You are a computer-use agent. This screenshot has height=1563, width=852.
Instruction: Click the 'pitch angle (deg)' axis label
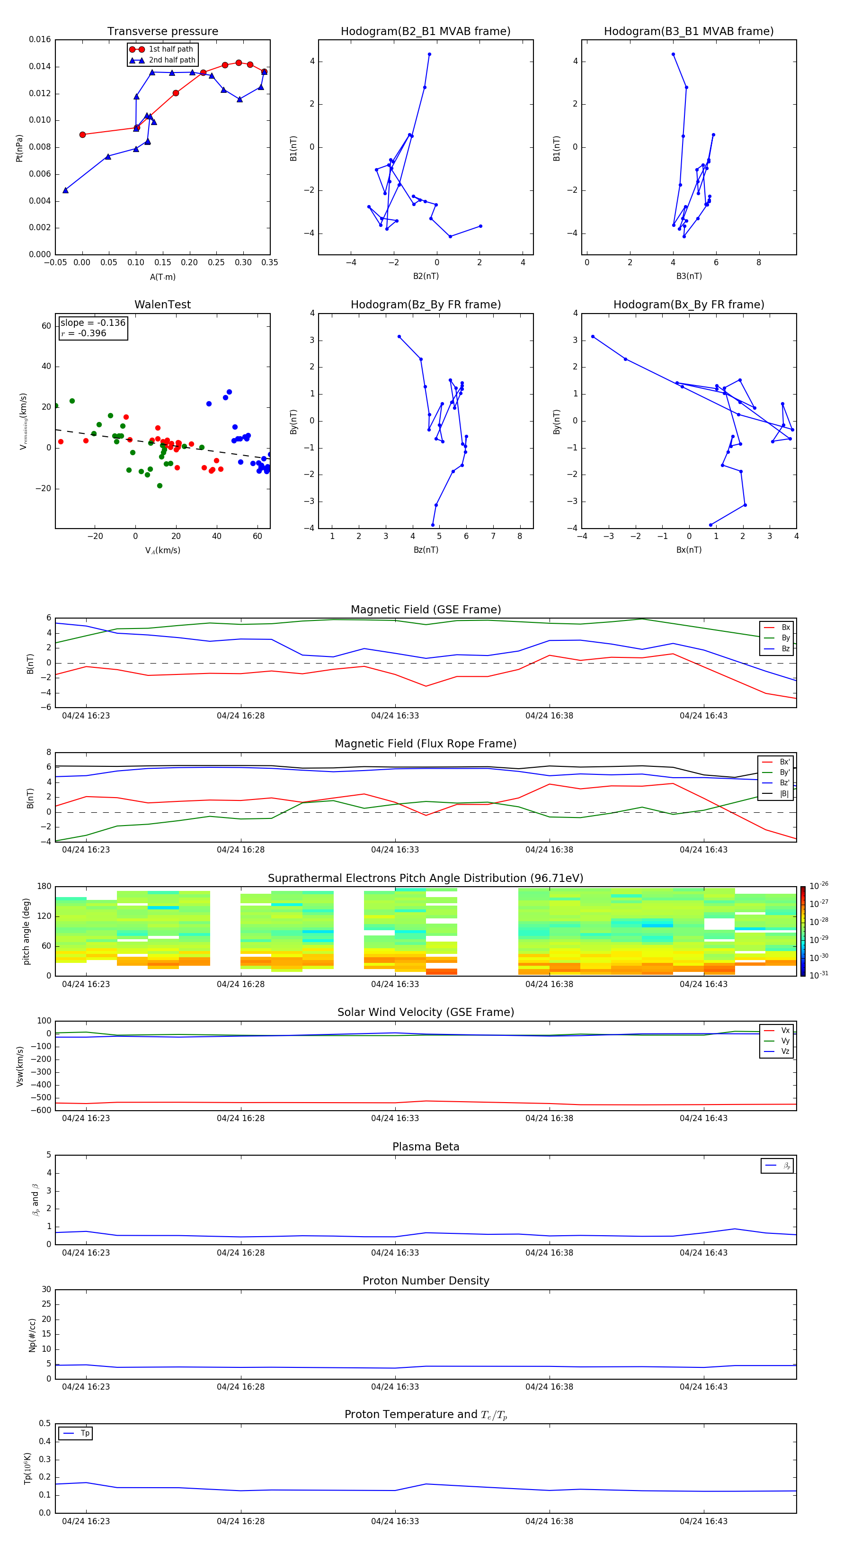click(26, 931)
